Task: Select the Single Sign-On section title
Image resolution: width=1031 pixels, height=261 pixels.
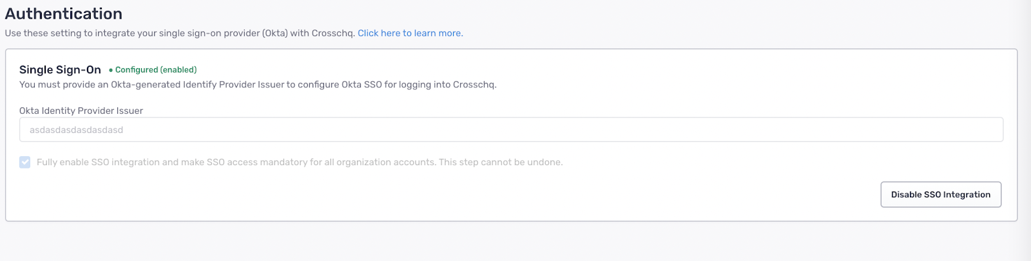Action: click(60, 70)
